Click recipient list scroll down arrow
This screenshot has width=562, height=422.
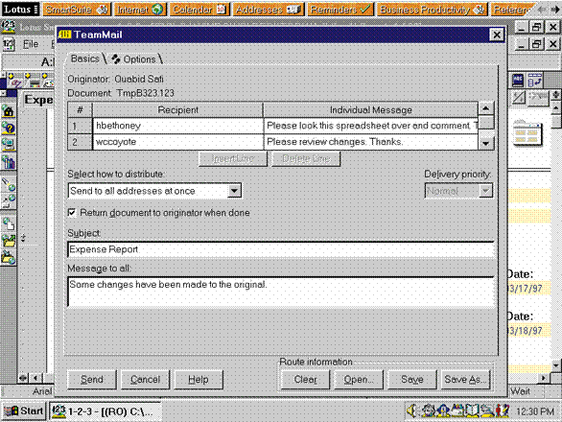(486, 143)
